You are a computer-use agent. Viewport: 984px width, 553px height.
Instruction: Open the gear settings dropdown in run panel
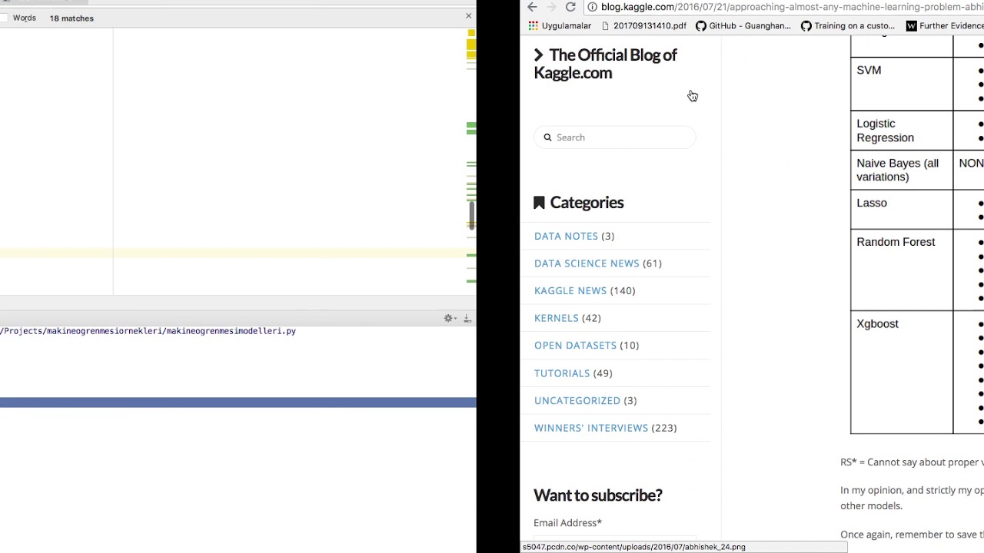[x=450, y=318]
